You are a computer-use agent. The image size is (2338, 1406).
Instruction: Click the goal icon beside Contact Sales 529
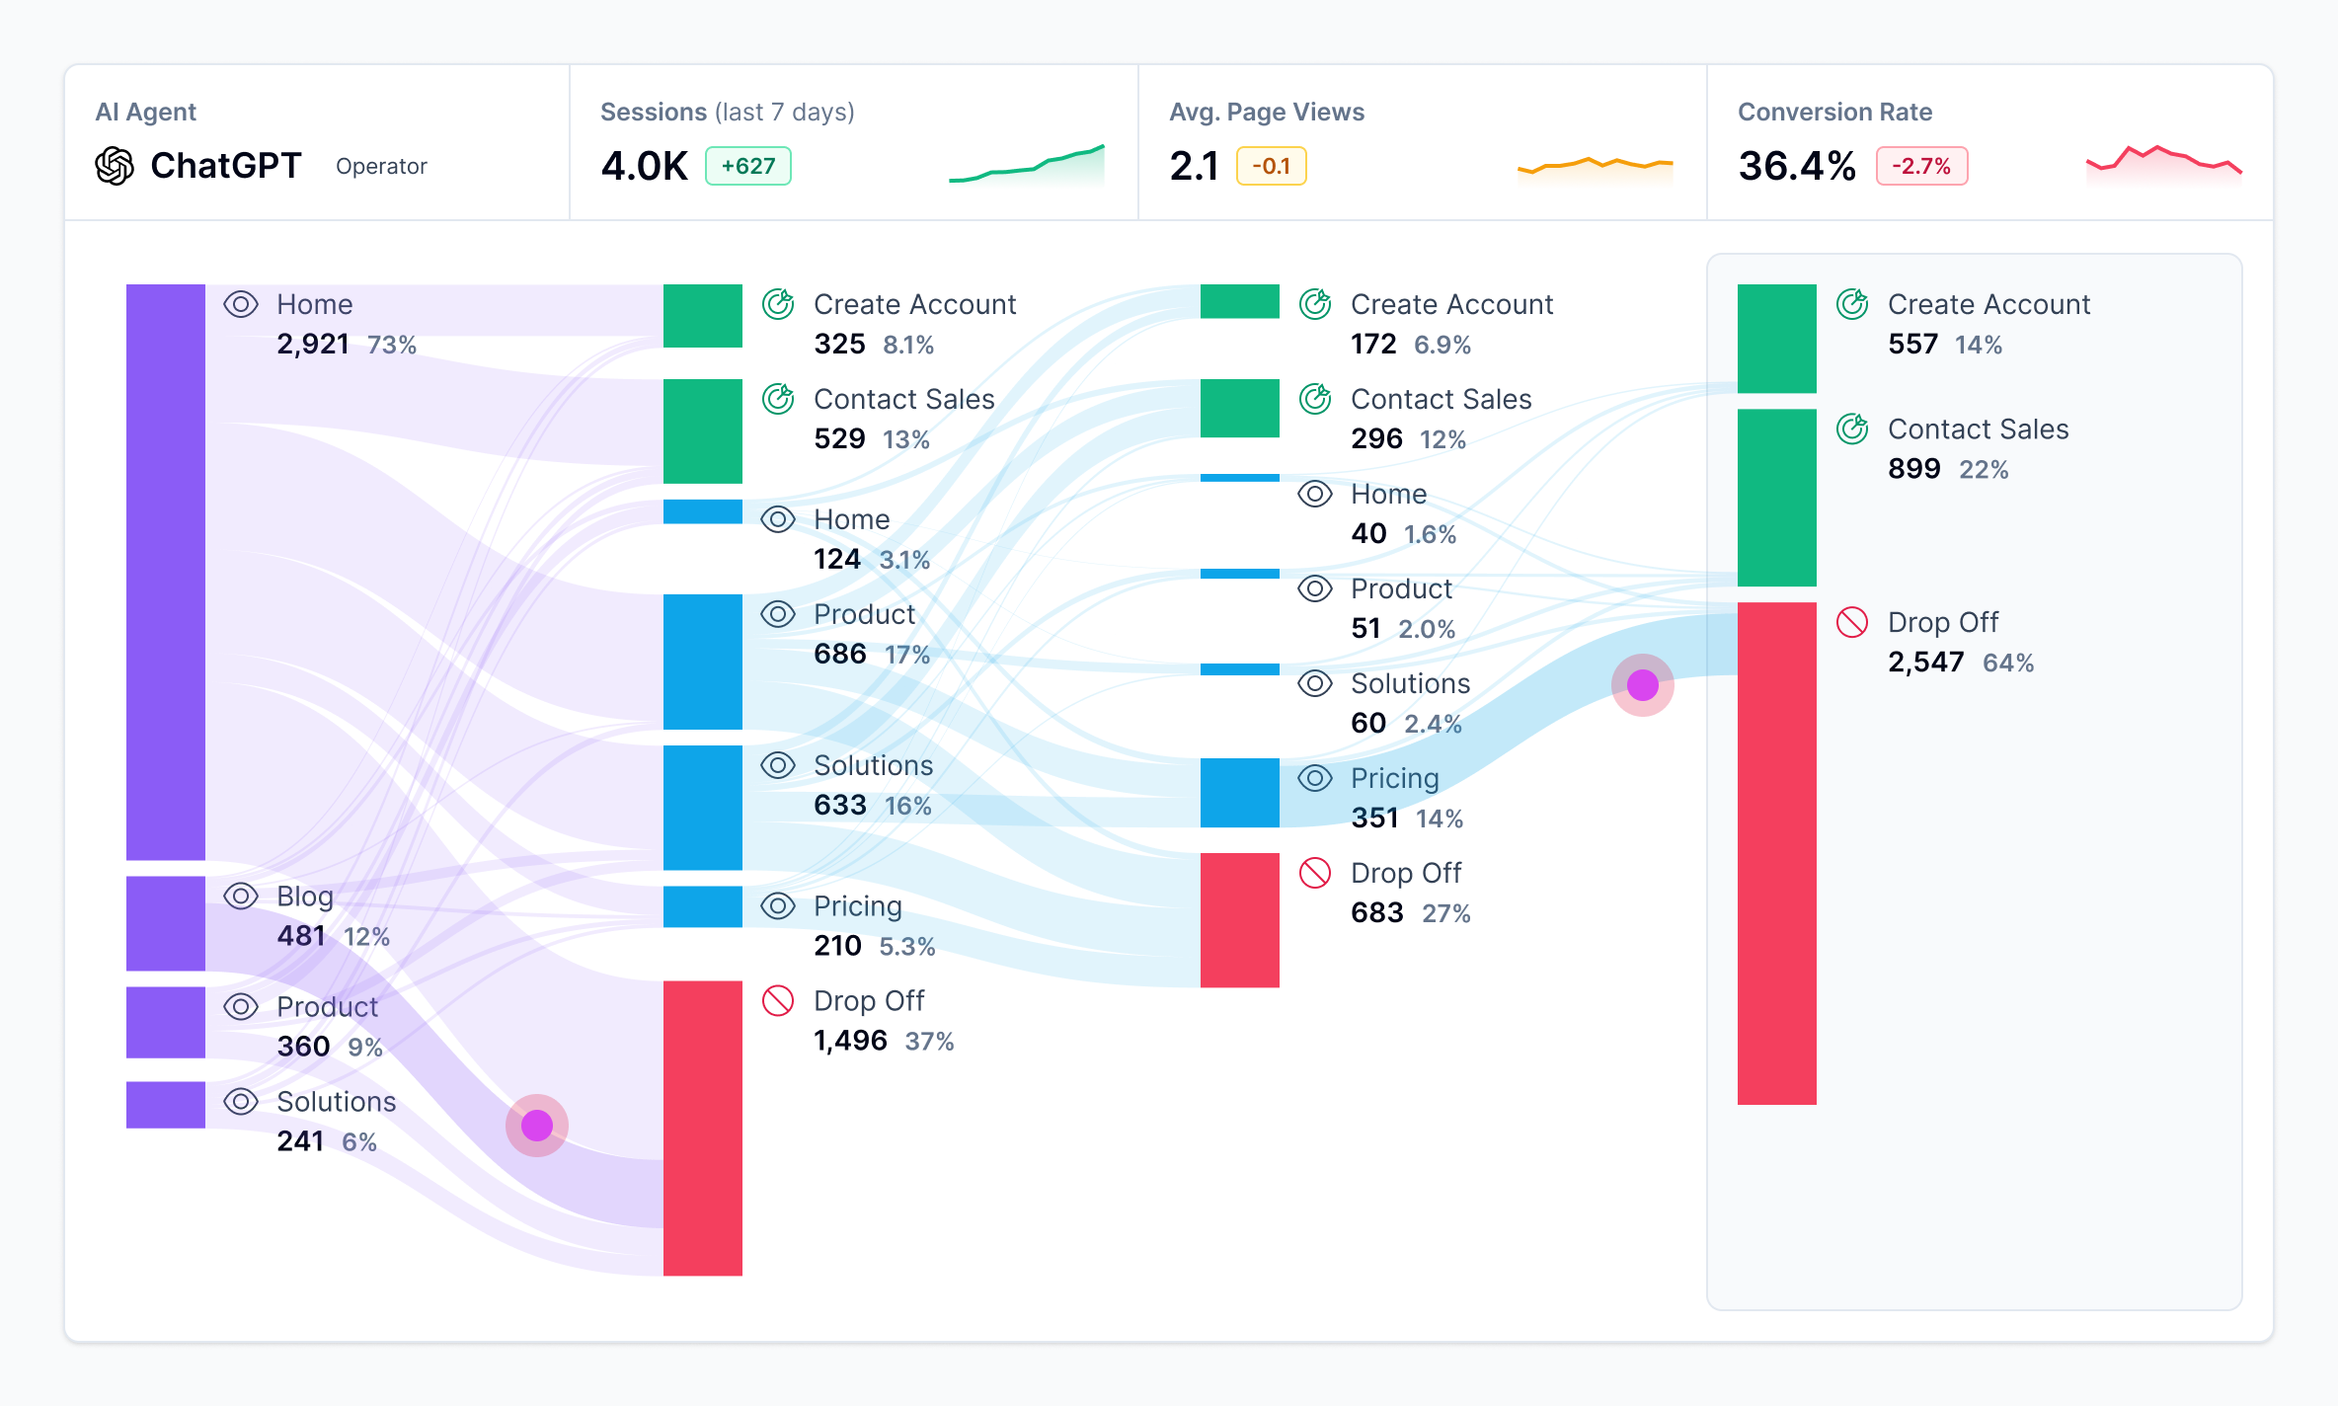[778, 399]
